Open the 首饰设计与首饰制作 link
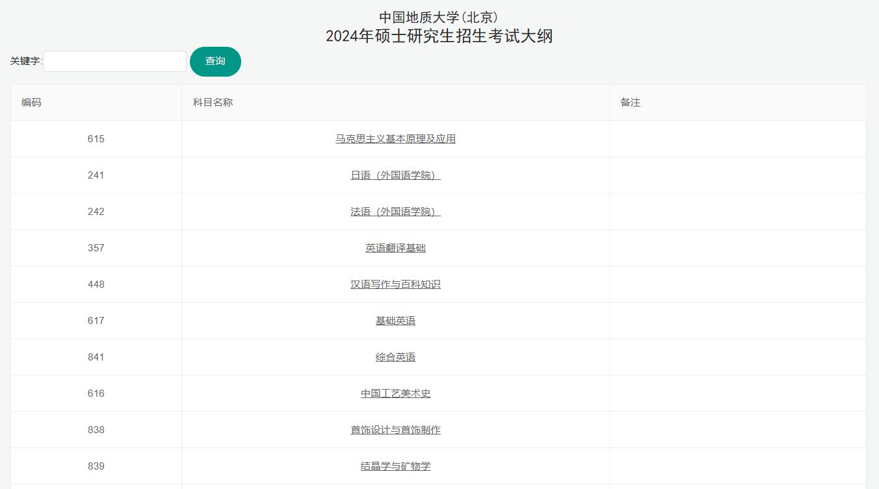879x489 pixels. click(x=395, y=430)
